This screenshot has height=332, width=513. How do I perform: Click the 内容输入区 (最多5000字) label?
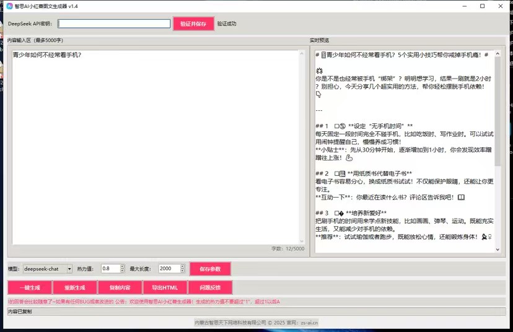coord(35,40)
